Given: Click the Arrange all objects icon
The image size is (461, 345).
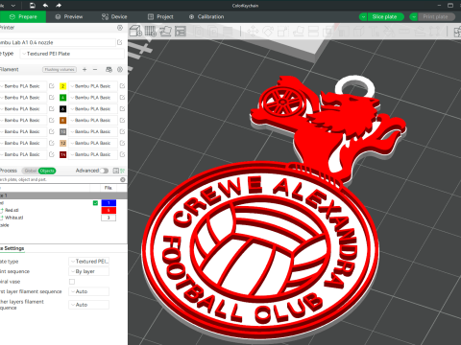Looking at the screenshot, I should coord(181,31).
